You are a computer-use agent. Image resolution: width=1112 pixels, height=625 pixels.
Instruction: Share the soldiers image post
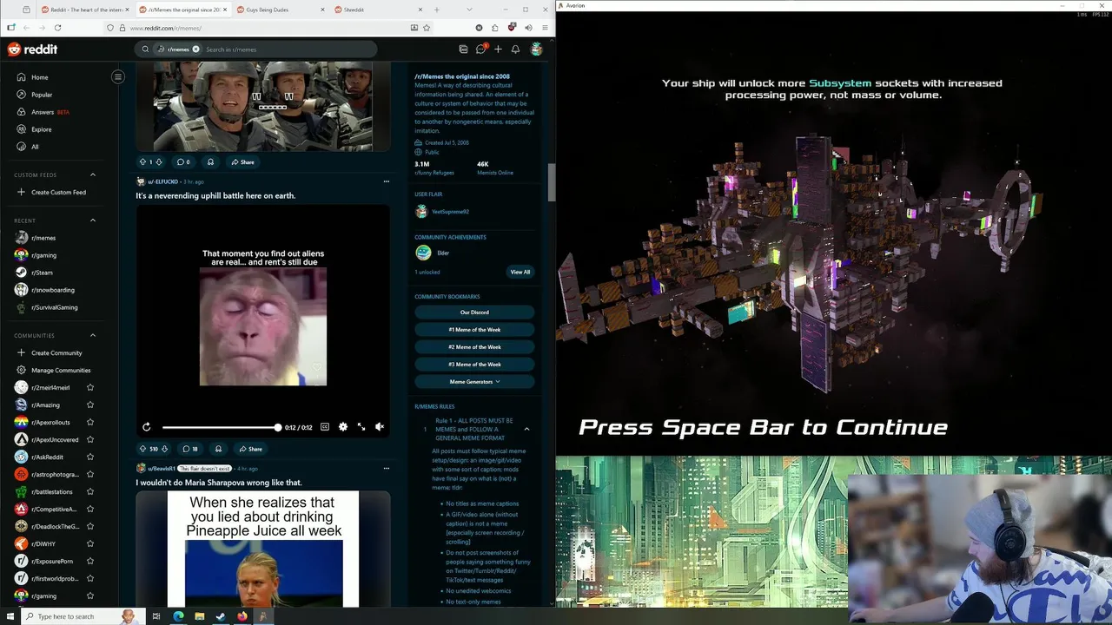242,161
